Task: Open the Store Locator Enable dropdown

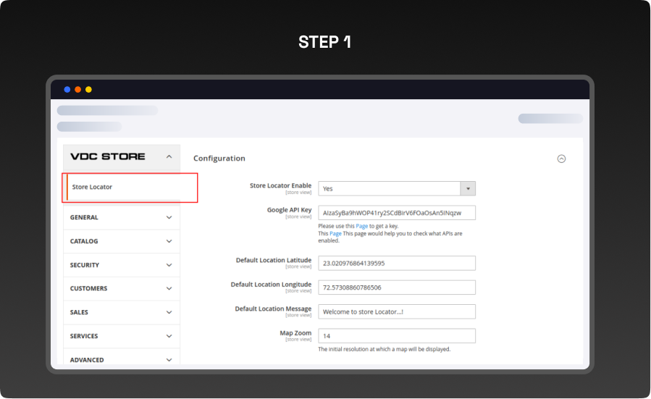Action: (396, 188)
